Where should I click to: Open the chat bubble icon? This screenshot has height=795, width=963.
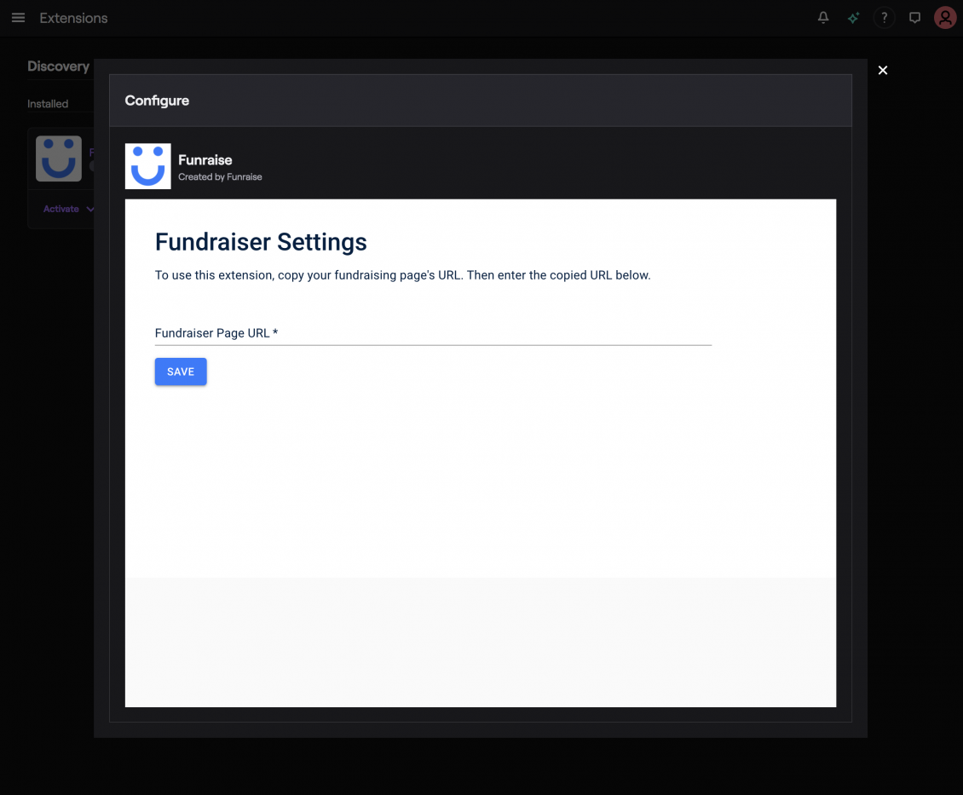(x=914, y=18)
